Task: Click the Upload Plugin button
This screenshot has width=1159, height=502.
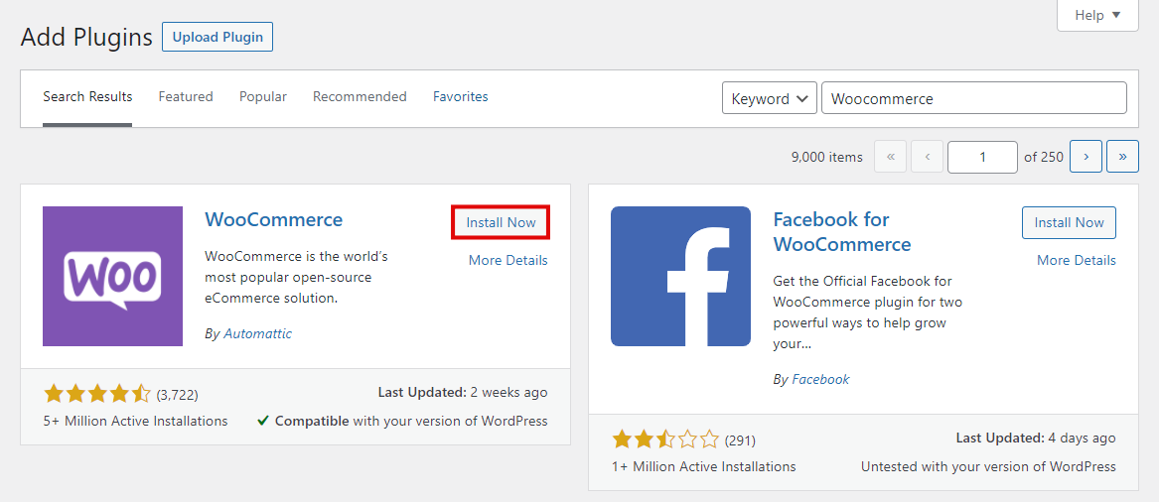Action: (217, 37)
